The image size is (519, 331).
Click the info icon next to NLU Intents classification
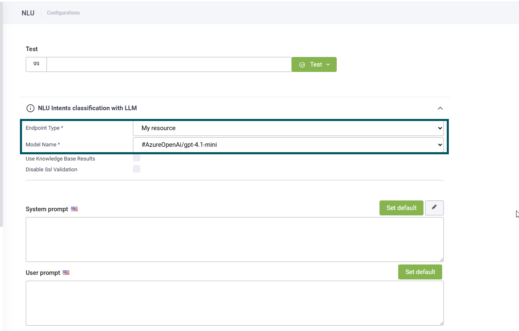coord(30,109)
